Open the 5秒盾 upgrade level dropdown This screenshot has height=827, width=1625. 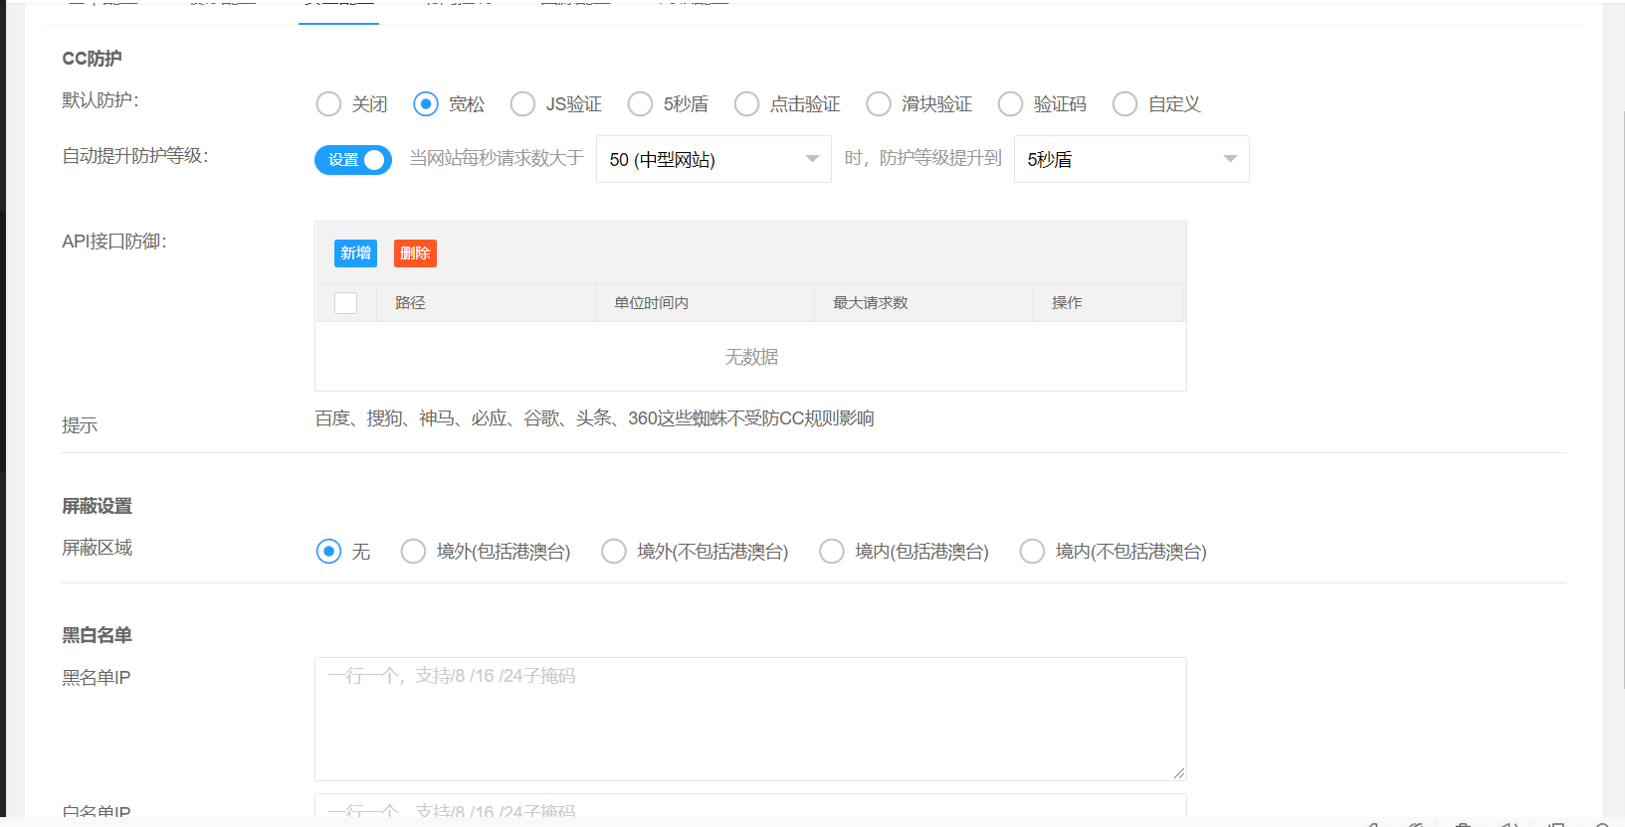point(1131,159)
